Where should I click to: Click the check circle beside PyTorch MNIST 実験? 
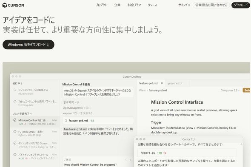[x=15, y=132]
